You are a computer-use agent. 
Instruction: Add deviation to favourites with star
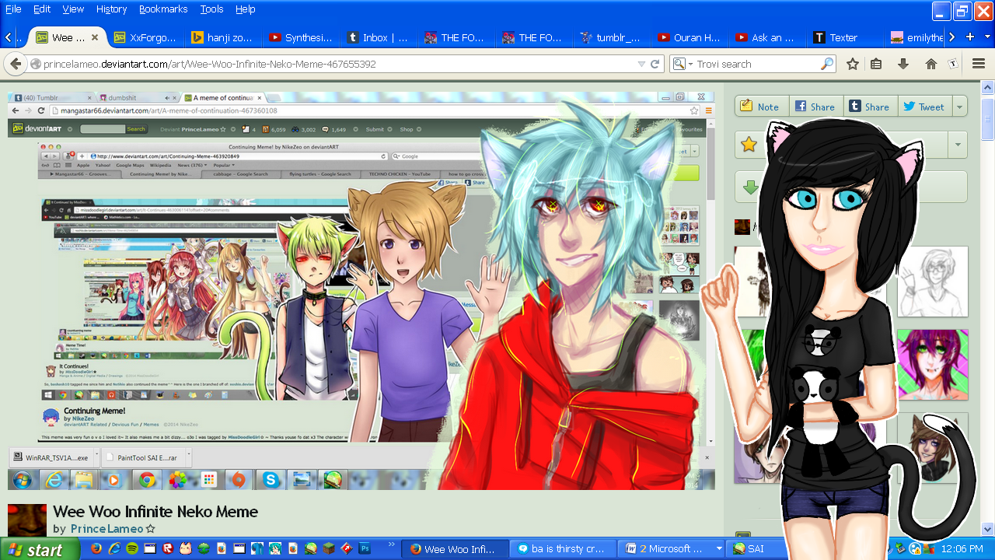(x=749, y=145)
